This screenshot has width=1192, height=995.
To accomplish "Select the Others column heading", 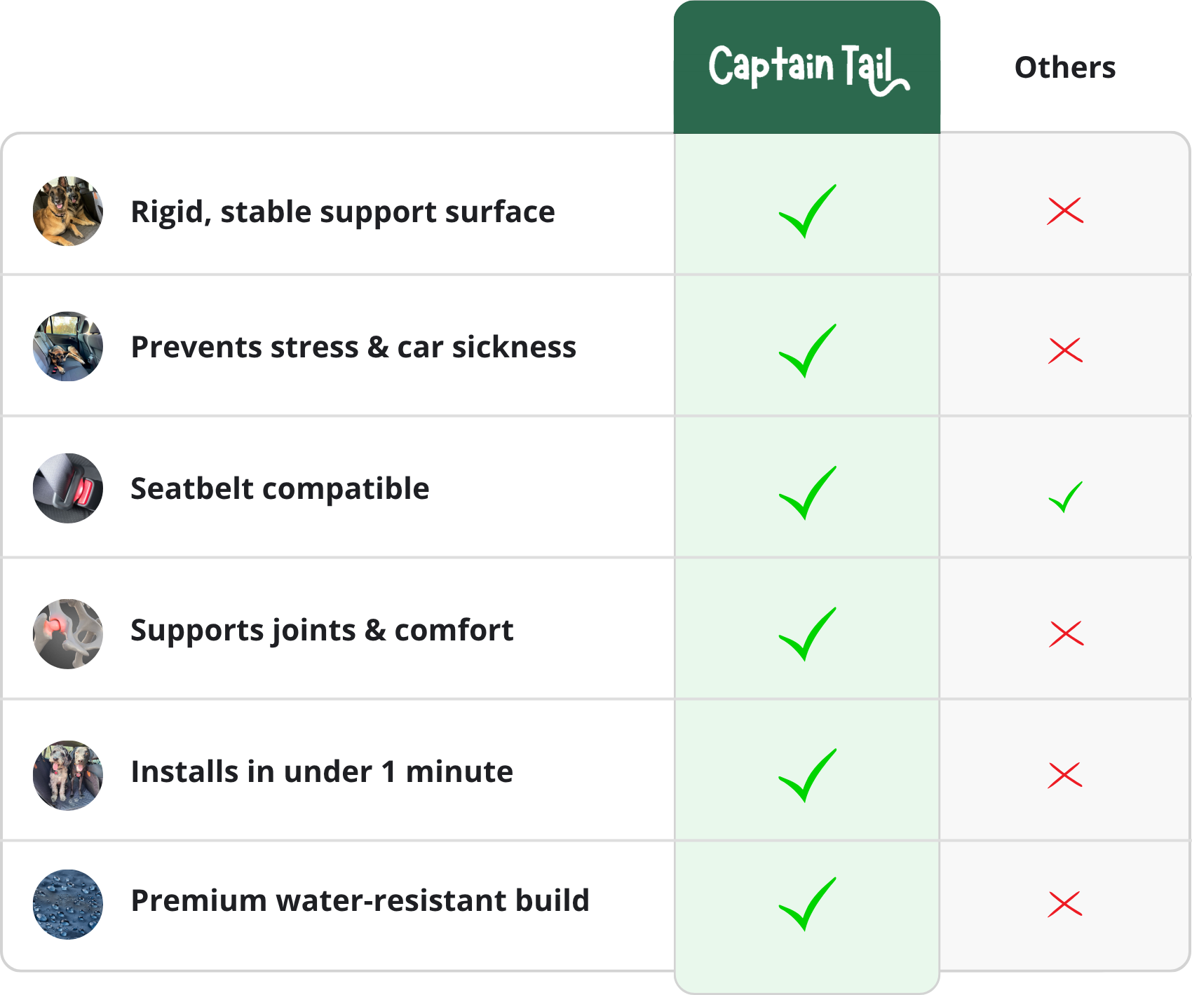I will click(x=1064, y=68).
